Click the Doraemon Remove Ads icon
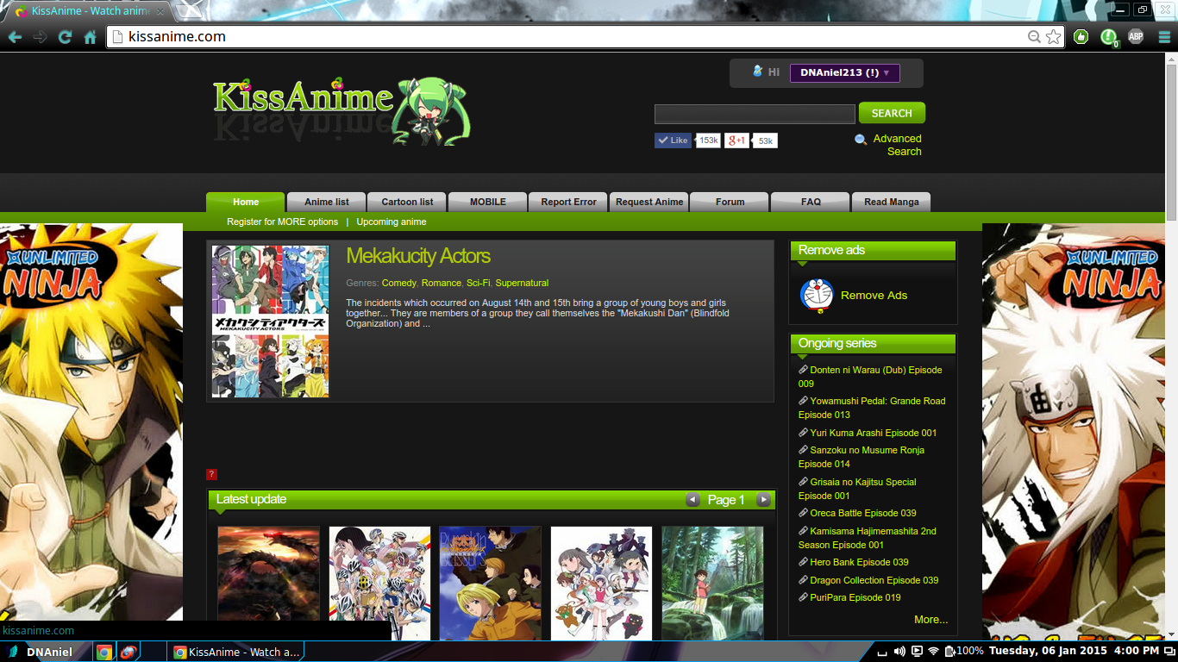The image size is (1178, 662). (816, 295)
